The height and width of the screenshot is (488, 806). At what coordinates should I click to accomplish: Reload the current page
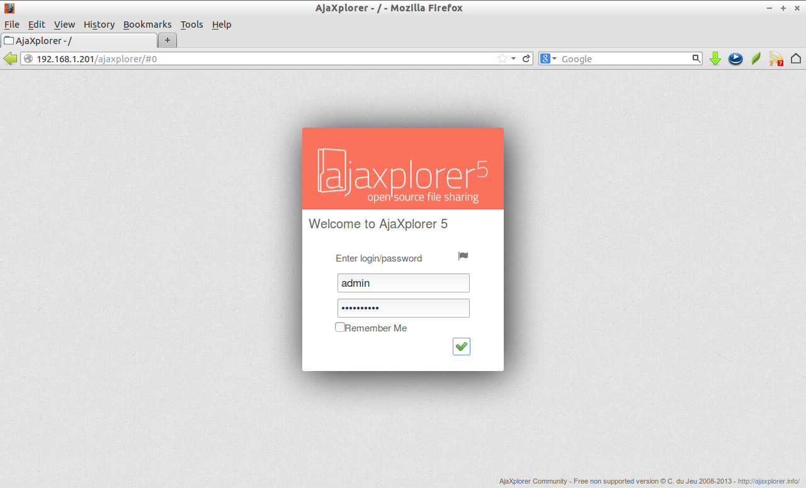(526, 58)
